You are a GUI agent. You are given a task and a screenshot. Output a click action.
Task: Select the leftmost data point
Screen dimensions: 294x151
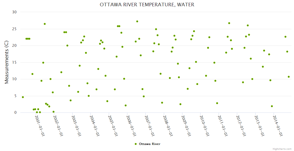coord(23,97)
